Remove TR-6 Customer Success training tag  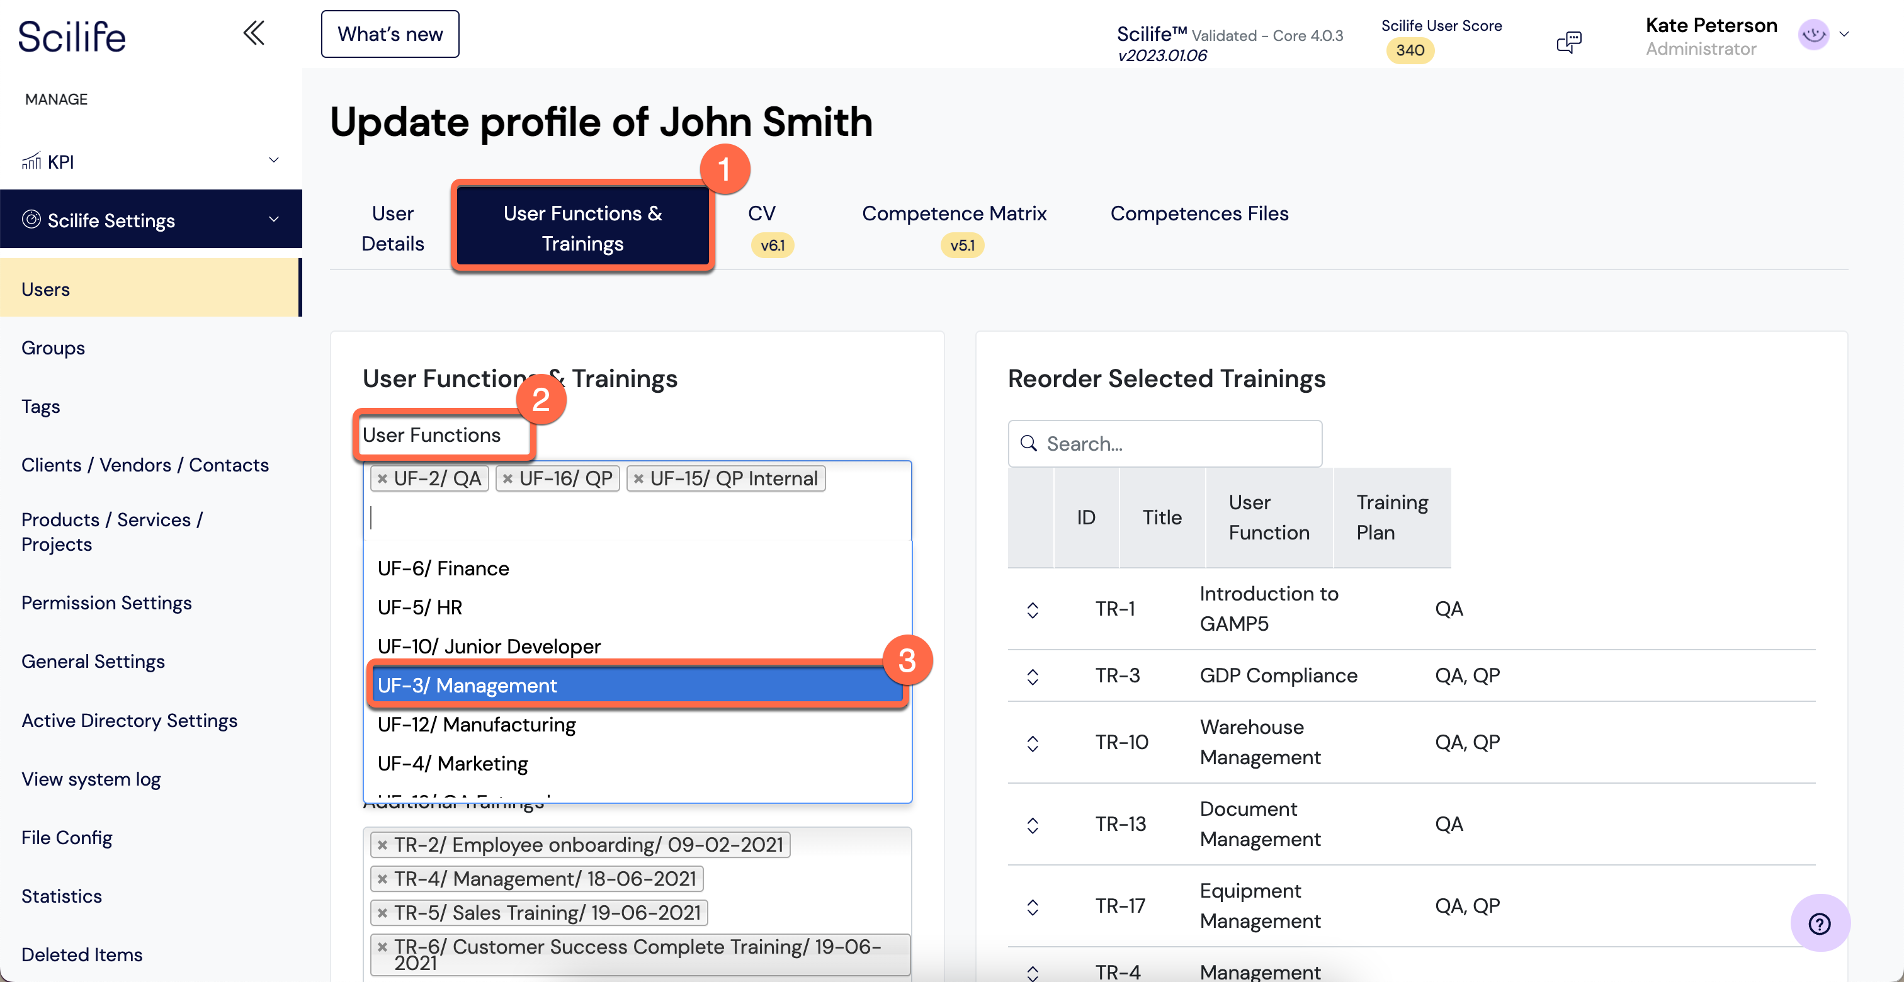point(382,947)
